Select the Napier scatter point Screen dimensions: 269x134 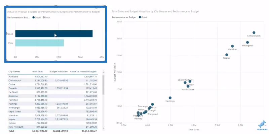click(x=227, y=55)
